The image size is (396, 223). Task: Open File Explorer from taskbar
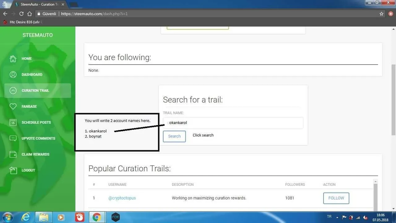point(44,217)
